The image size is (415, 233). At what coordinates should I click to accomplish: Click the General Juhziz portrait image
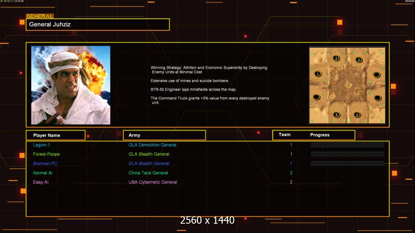(70, 85)
